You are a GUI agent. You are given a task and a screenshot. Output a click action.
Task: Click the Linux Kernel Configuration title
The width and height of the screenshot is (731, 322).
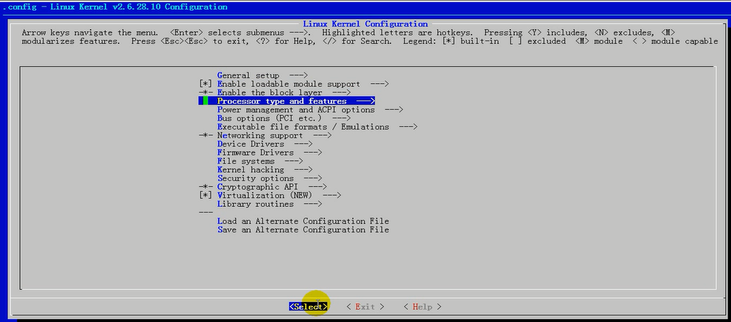pos(365,23)
